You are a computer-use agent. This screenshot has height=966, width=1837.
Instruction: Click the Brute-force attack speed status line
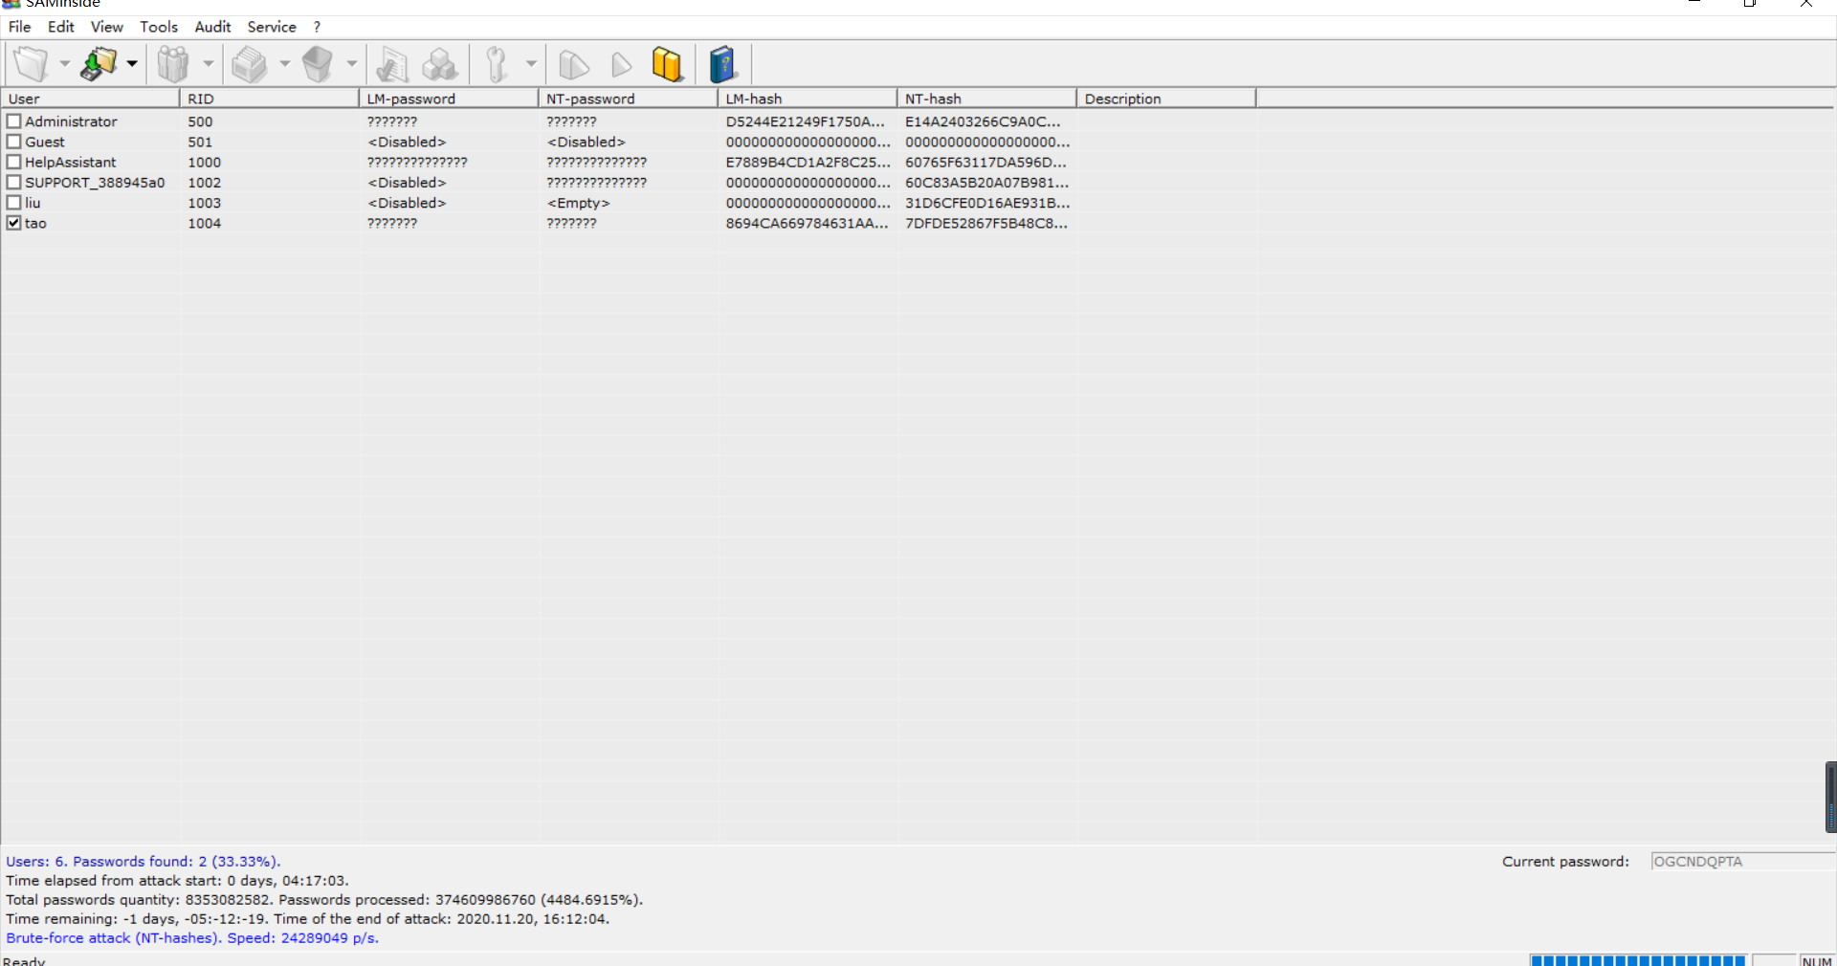pyautogui.click(x=192, y=938)
